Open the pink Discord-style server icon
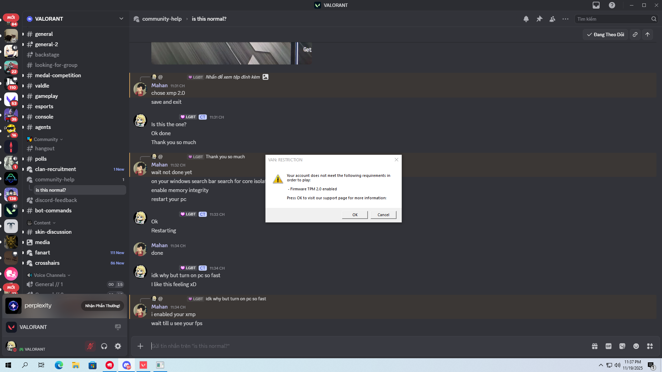 11,274
